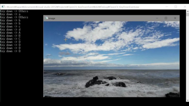Minimize the image window
Viewport: 189px width, 106px height.
pos(157,18)
